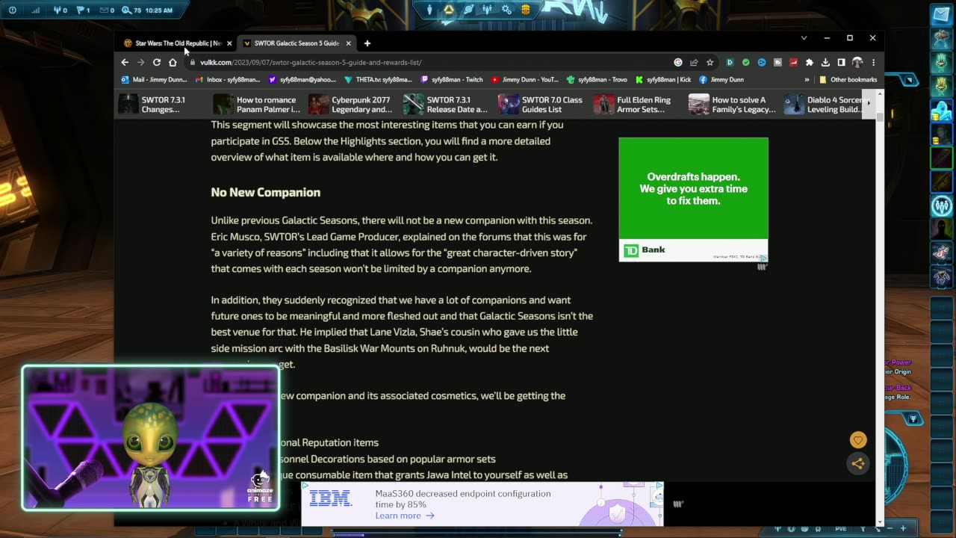Click the TD Bank overdrafts advertisement

coord(693,199)
